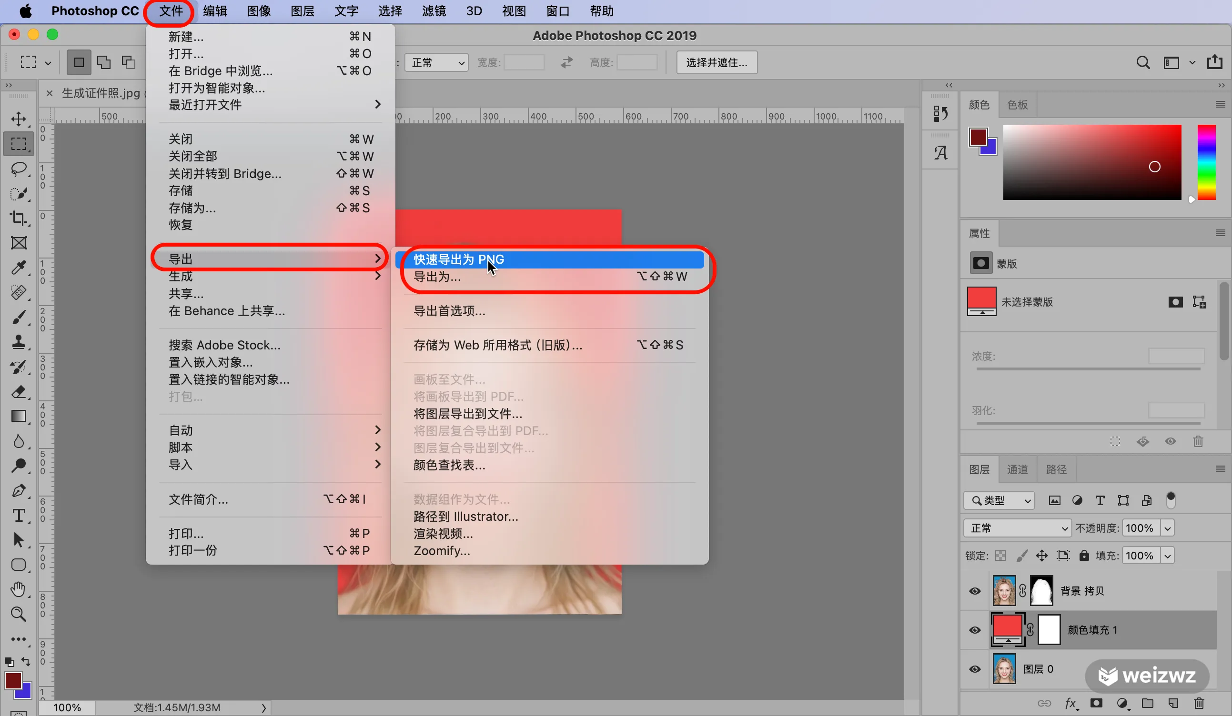Choose 存储为... in File menu
The width and height of the screenshot is (1232, 716).
[x=270, y=208]
